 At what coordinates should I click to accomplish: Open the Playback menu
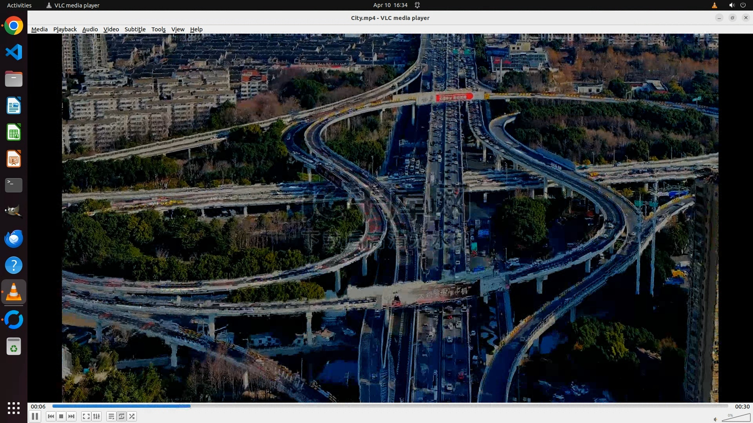coord(65,29)
